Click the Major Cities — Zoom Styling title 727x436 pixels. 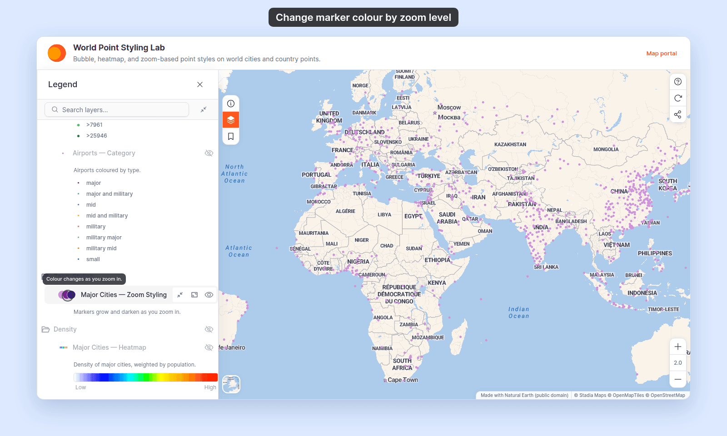point(124,295)
